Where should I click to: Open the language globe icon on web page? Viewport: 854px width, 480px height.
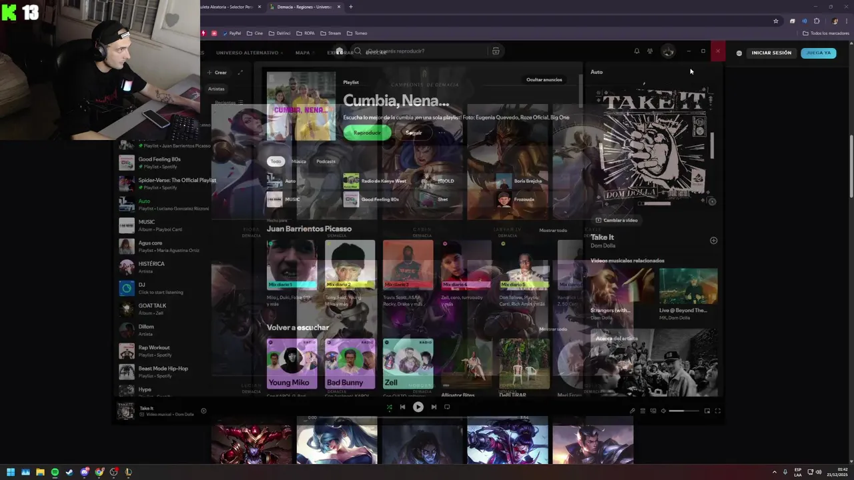[x=739, y=53]
